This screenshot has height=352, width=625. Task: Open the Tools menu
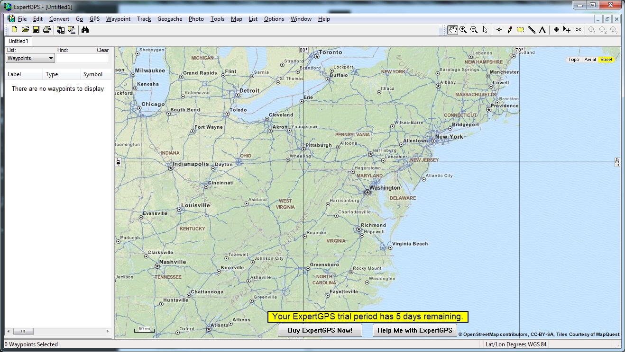[217, 19]
